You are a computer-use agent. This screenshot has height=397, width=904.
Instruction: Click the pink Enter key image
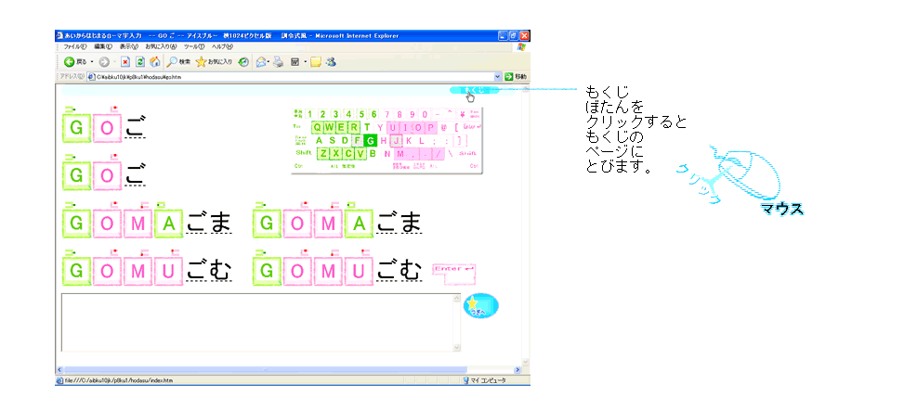click(454, 271)
